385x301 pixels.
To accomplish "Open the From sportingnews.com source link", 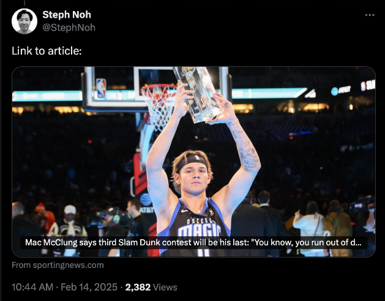I will [x=58, y=265].
